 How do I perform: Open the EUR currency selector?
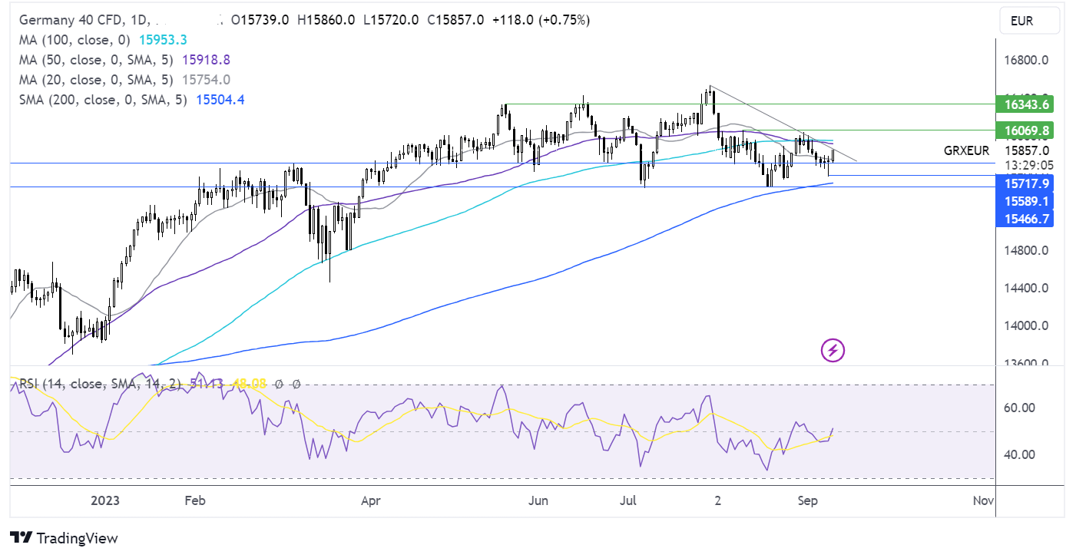[1031, 21]
